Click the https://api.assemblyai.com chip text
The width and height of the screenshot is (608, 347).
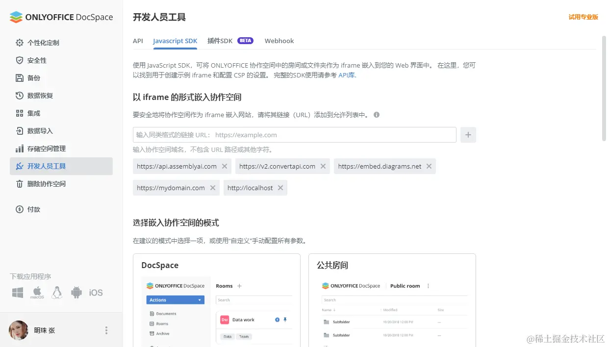click(177, 166)
